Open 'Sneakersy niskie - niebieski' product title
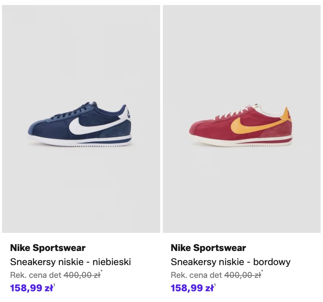The height and width of the screenshot is (302, 323). [x=71, y=262]
